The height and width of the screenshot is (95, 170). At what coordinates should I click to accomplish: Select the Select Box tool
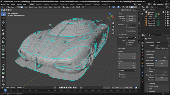(3, 14)
